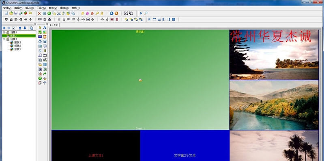Select 场景1 in the scene tree
The image size is (324, 161).
tap(14, 33)
